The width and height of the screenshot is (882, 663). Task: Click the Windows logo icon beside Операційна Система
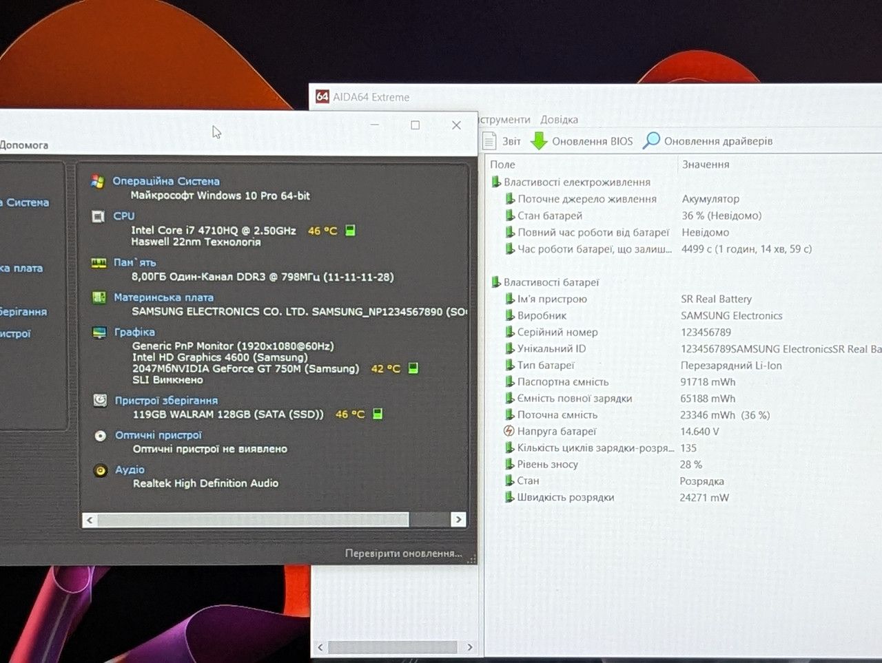(97, 181)
